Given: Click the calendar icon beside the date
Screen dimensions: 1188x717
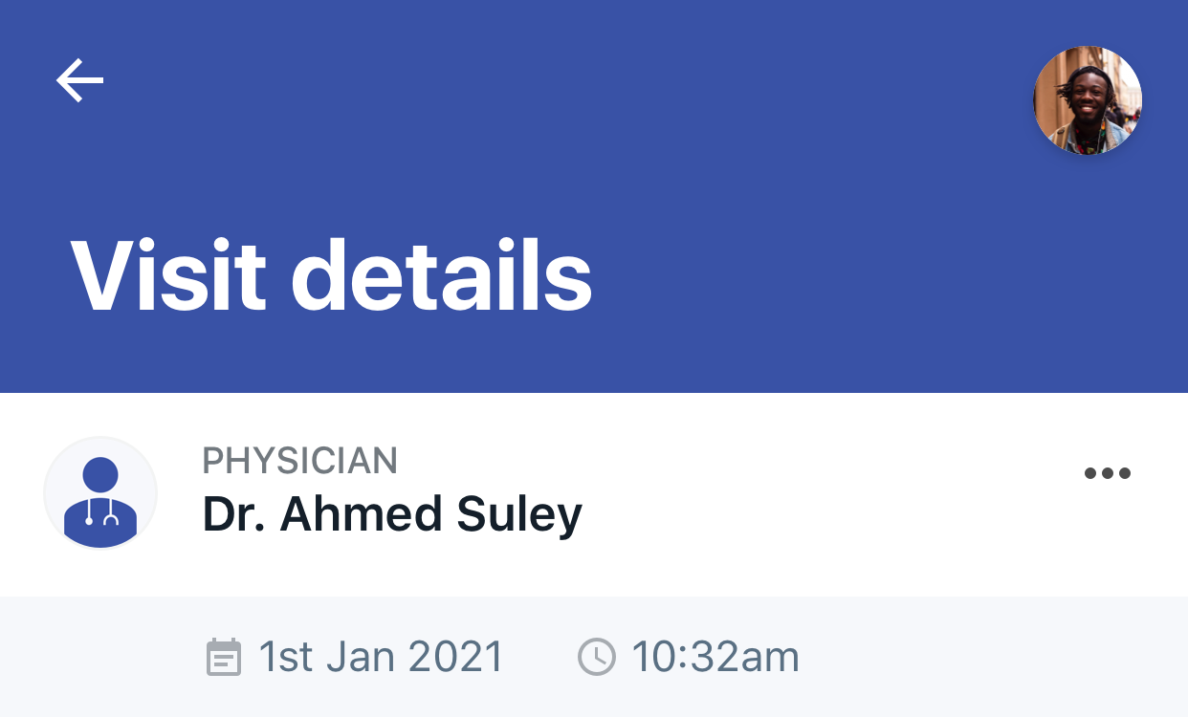Looking at the screenshot, I should click(x=224, y=658).
